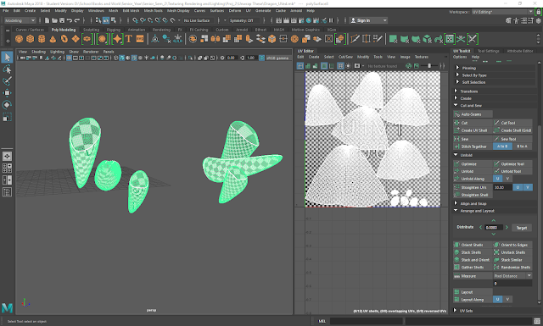Switch to the Tool Settings tab
543x326 pixels.
tap(489, 51)
